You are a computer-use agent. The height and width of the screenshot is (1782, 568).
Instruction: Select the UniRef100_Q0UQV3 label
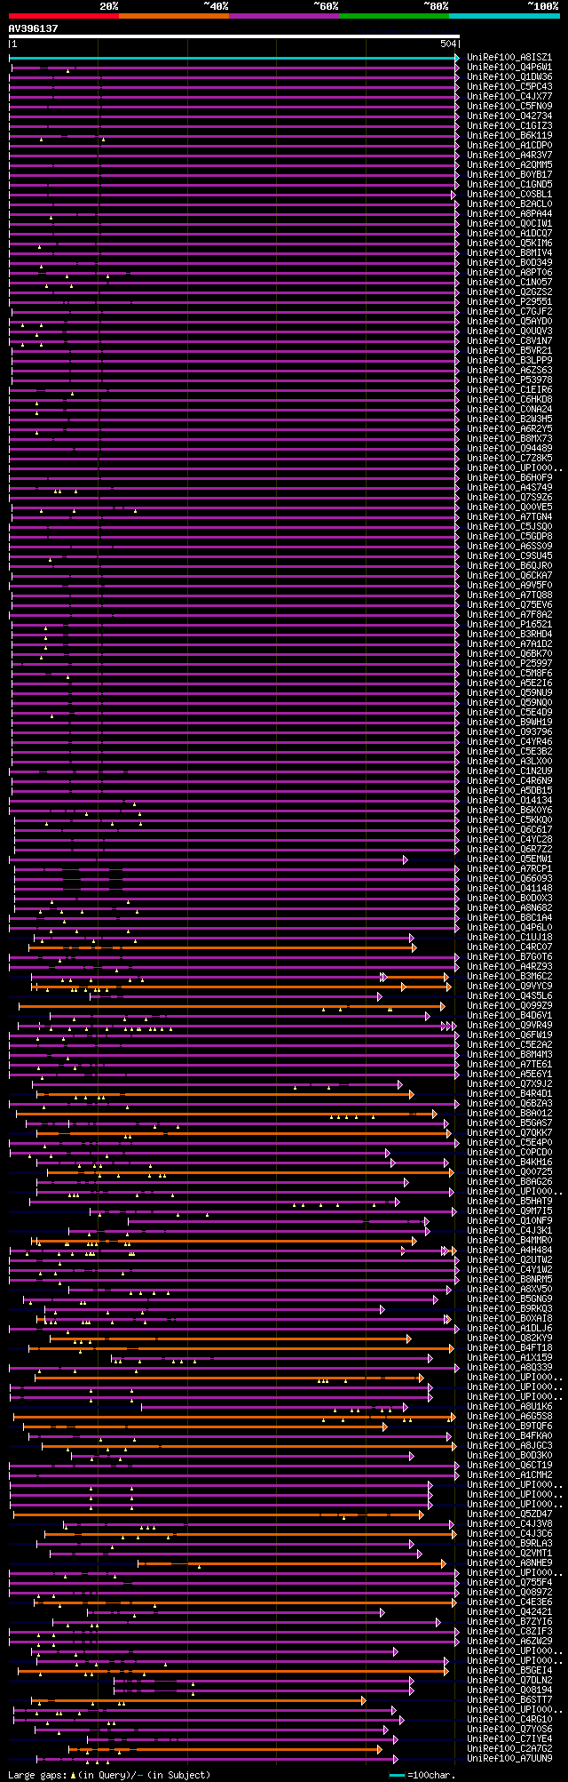(x=509, y=332)
